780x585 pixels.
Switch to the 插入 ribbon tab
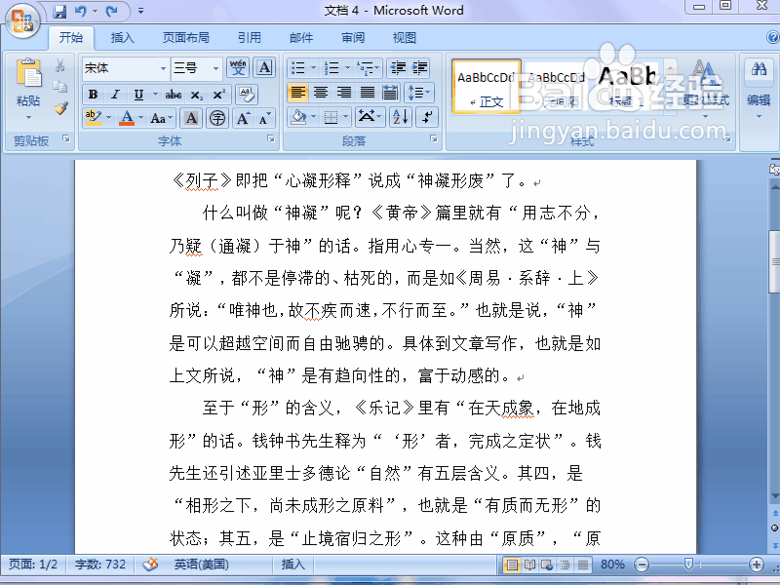click(121, 37)
